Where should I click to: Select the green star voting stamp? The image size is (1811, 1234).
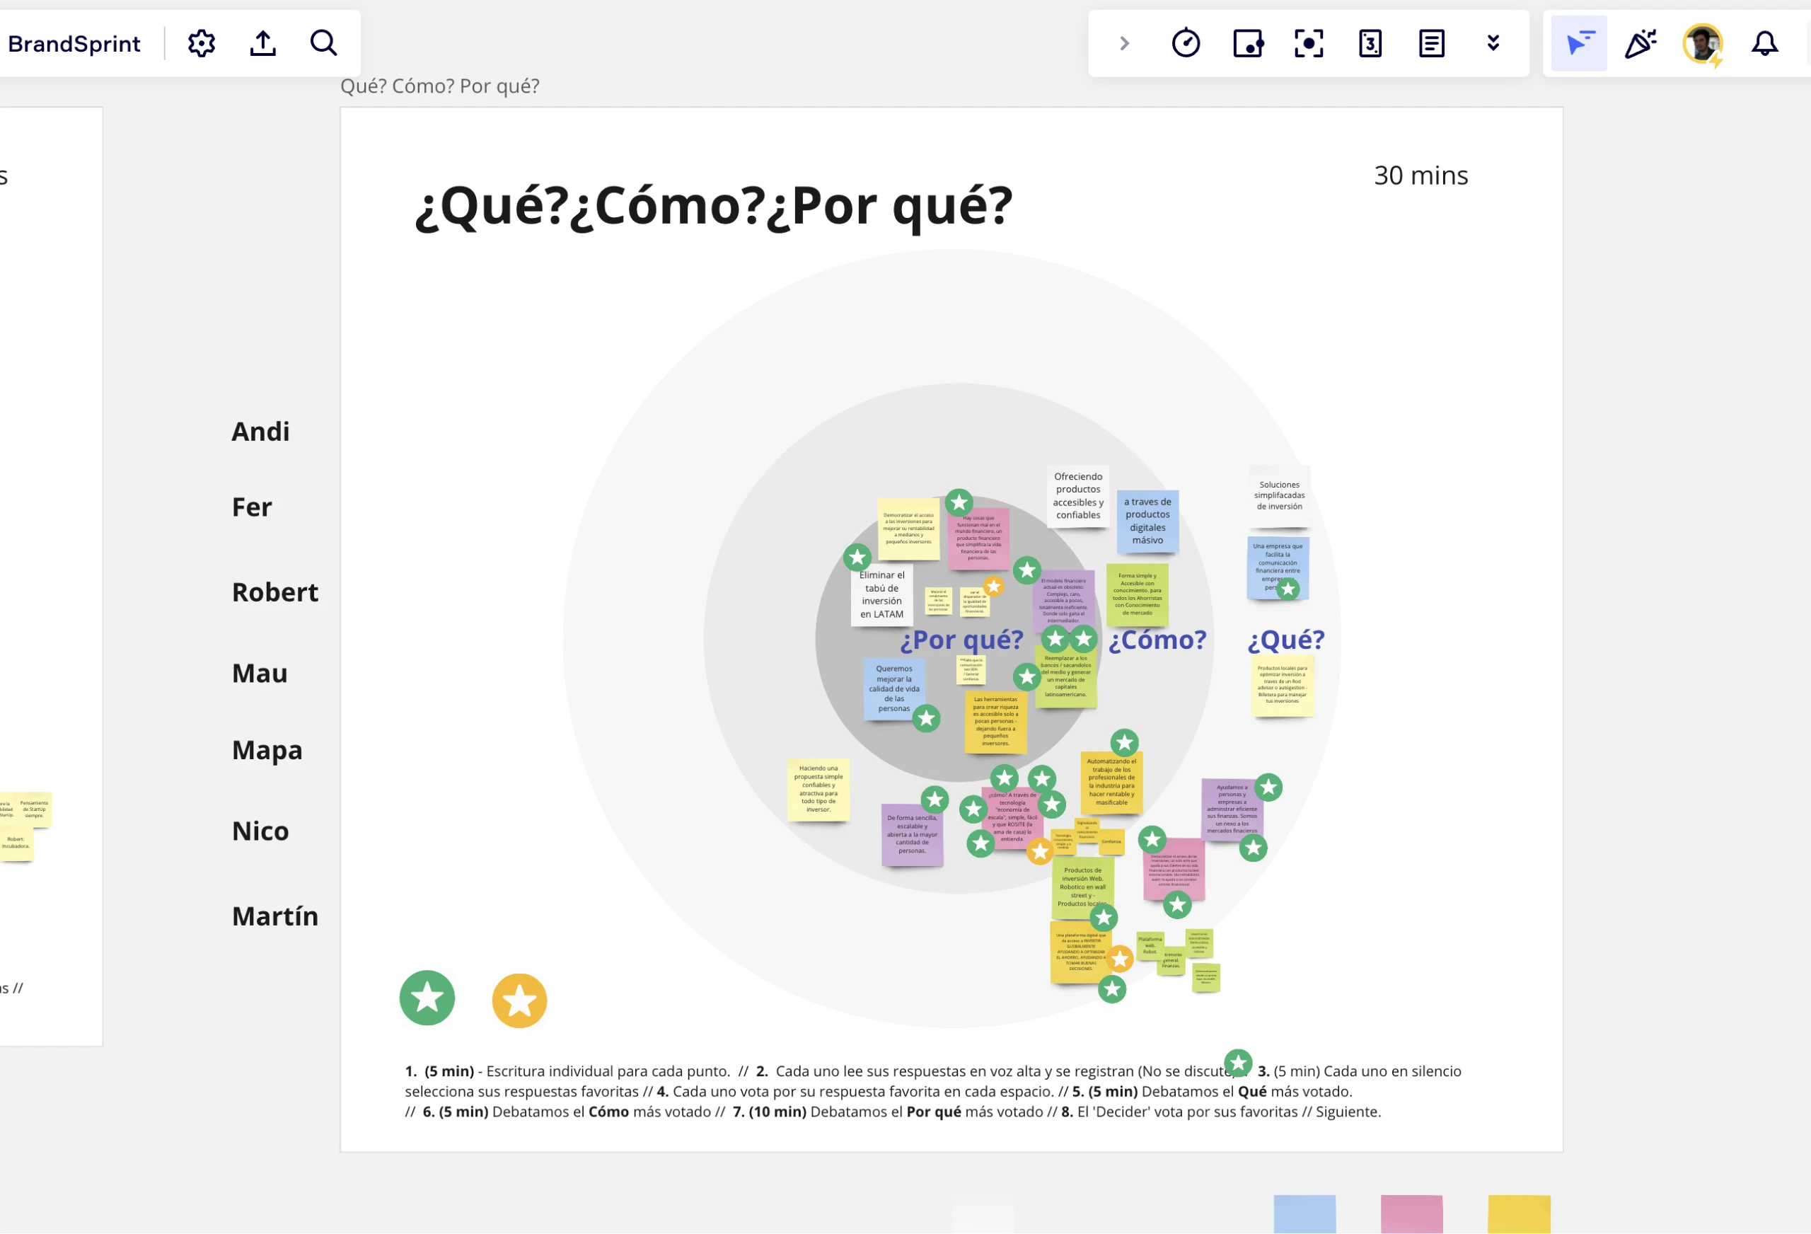427,998
